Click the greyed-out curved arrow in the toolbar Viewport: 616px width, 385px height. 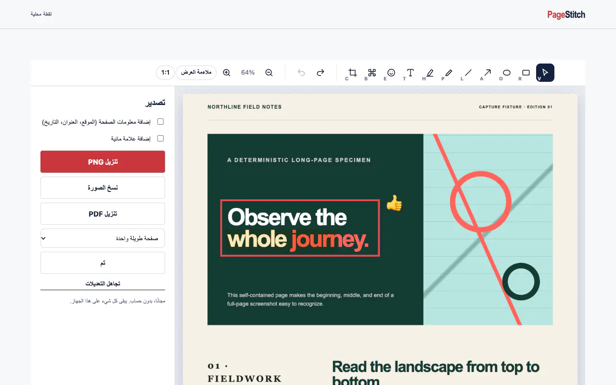[x=301, y=73]
